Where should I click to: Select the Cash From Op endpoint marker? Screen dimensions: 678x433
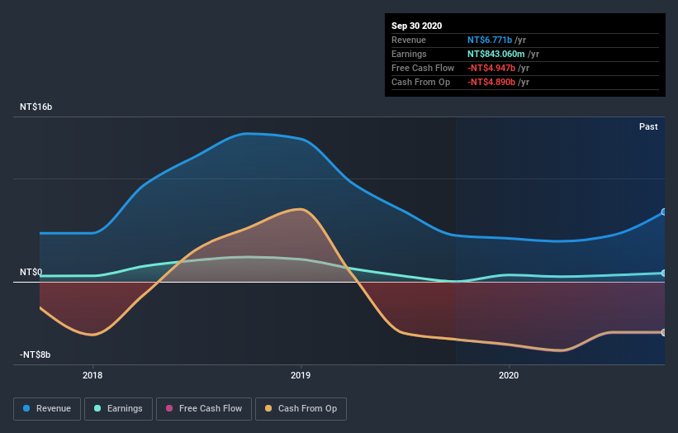click(x=664, y=332)
